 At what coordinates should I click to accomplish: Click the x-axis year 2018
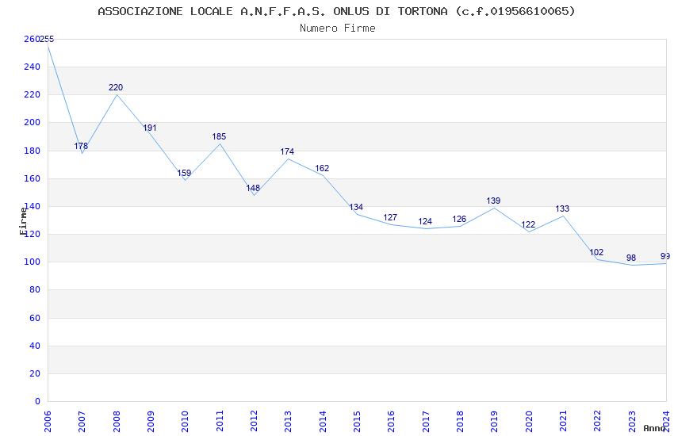point(460,422)
